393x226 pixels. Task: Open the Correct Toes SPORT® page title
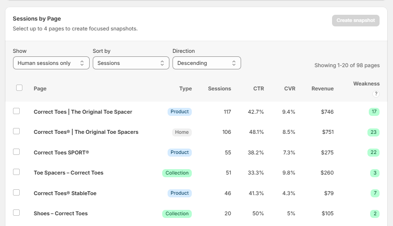pyautogui.click(x=61, y=153)
